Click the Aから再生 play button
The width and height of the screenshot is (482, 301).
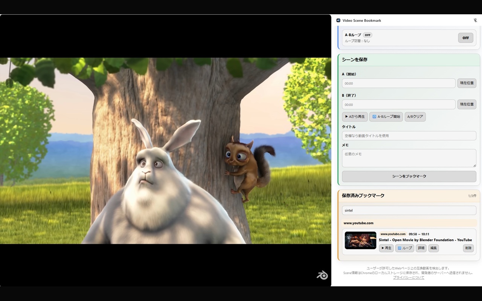point(355,117)
